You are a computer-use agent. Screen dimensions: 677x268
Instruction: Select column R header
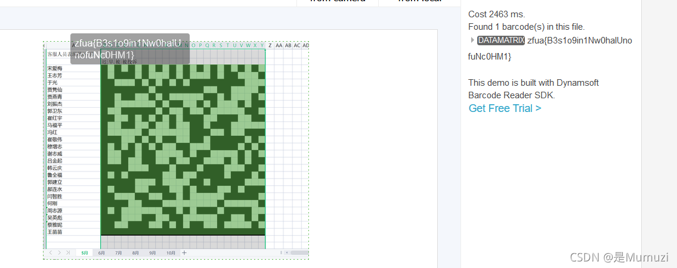[214, 45]
